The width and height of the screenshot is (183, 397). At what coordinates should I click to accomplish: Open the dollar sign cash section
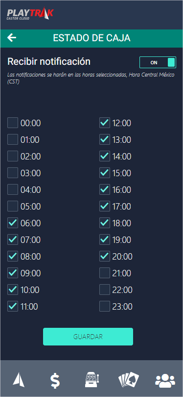coord(55,380)
